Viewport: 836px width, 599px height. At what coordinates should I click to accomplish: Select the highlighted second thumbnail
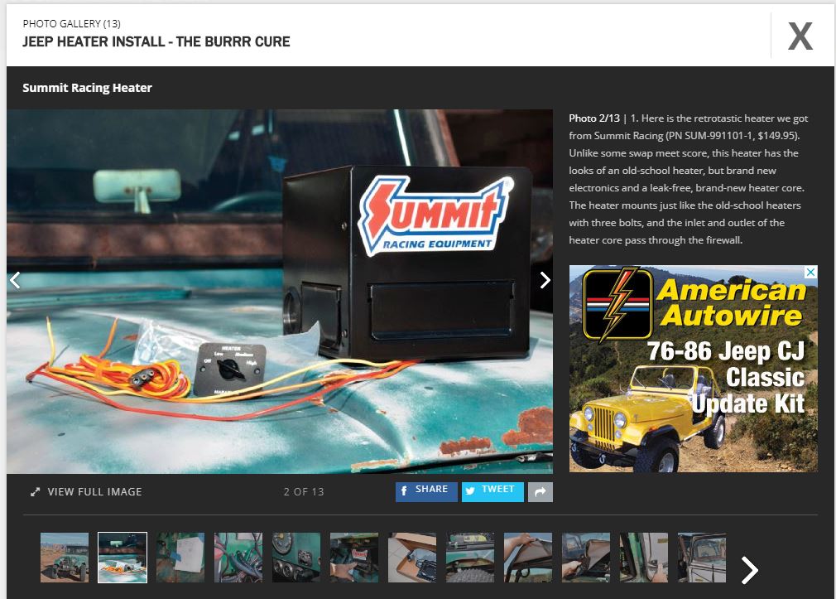[123, 557]
